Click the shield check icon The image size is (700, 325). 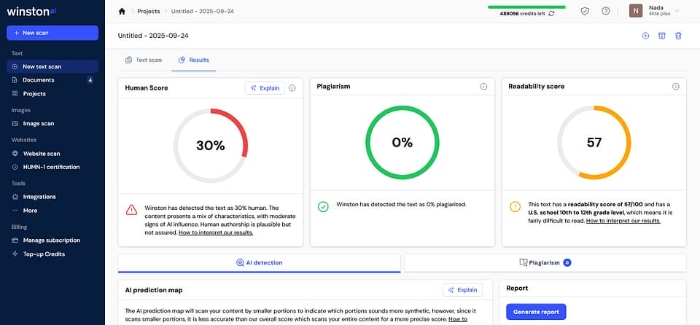(584, 11)
